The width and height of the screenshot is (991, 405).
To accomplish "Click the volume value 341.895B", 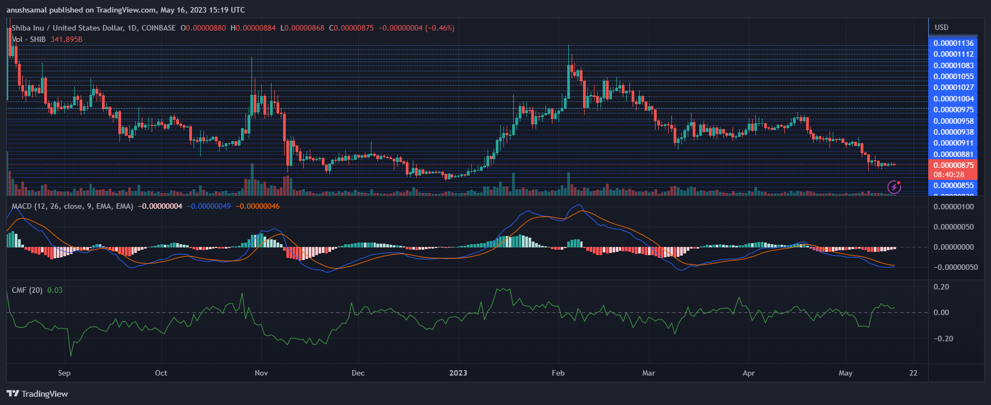I will coord(67,39).
